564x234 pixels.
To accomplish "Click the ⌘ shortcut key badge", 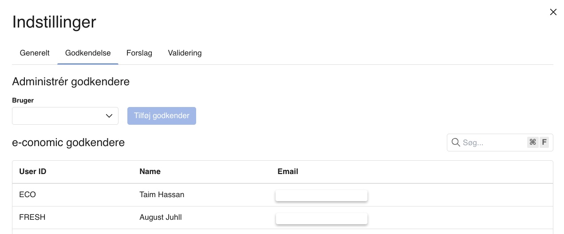I will point(532,142).
